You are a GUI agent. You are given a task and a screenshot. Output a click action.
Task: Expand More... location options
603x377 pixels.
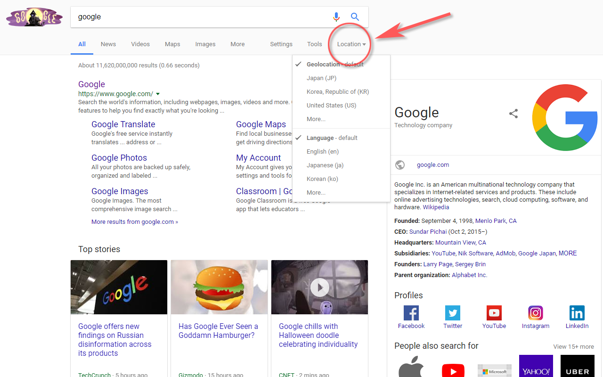pyautogui.click(x=316, y=119)
